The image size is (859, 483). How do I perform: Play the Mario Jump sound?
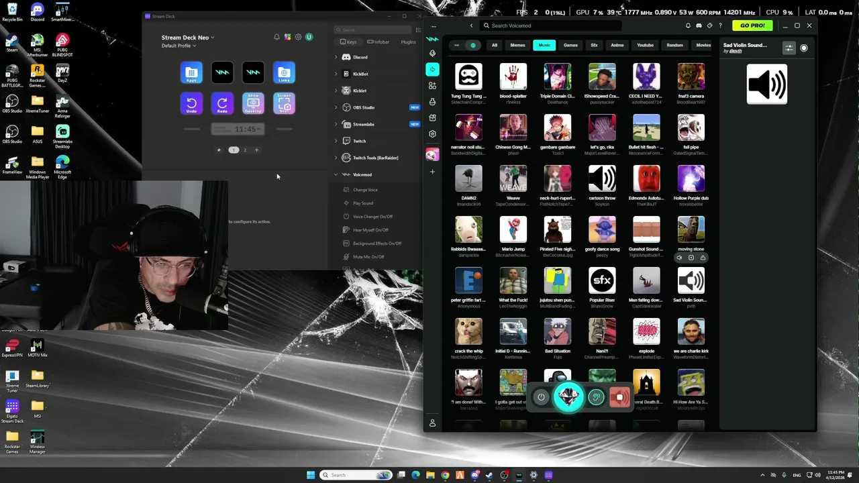[x=513, y=229]
